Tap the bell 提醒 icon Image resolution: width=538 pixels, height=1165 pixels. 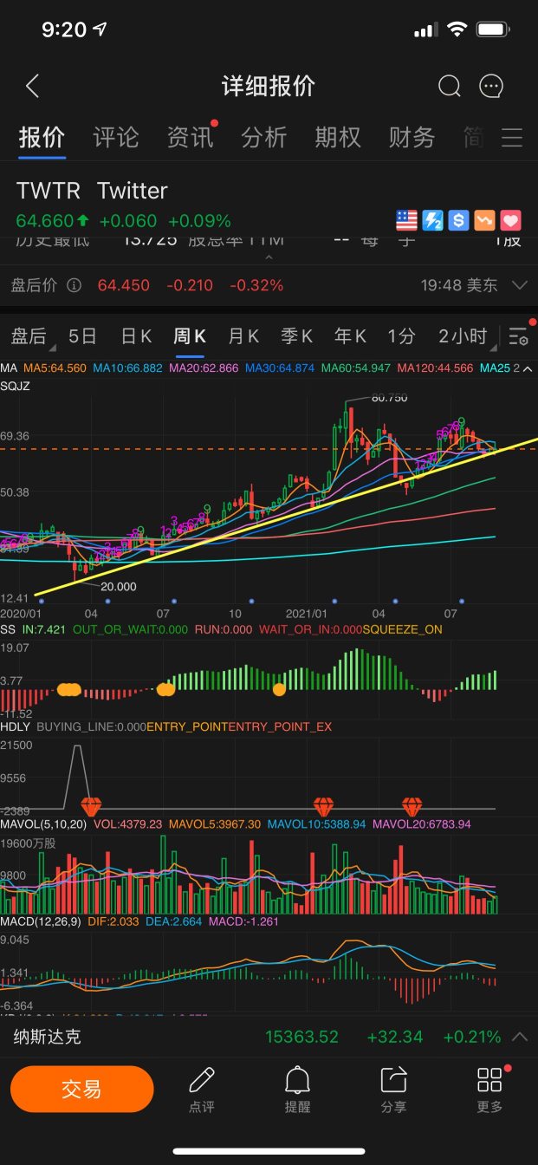[x=297, y=1079]
